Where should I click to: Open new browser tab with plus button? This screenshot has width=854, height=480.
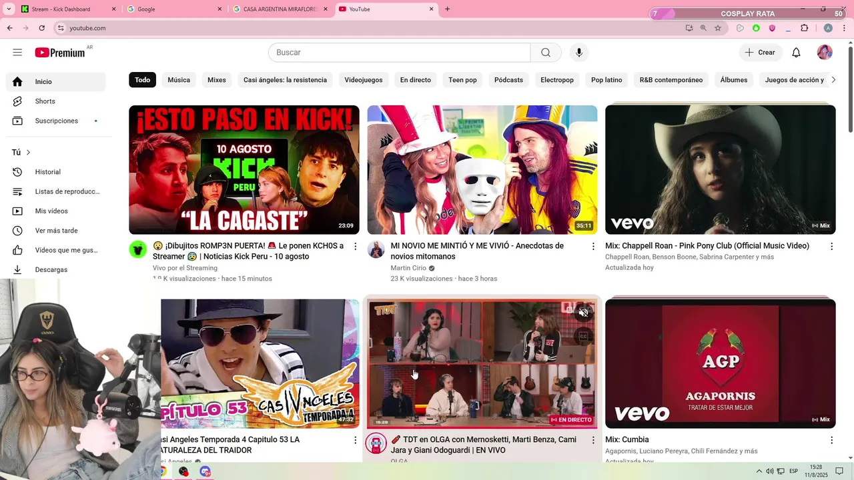pos(447,9)
